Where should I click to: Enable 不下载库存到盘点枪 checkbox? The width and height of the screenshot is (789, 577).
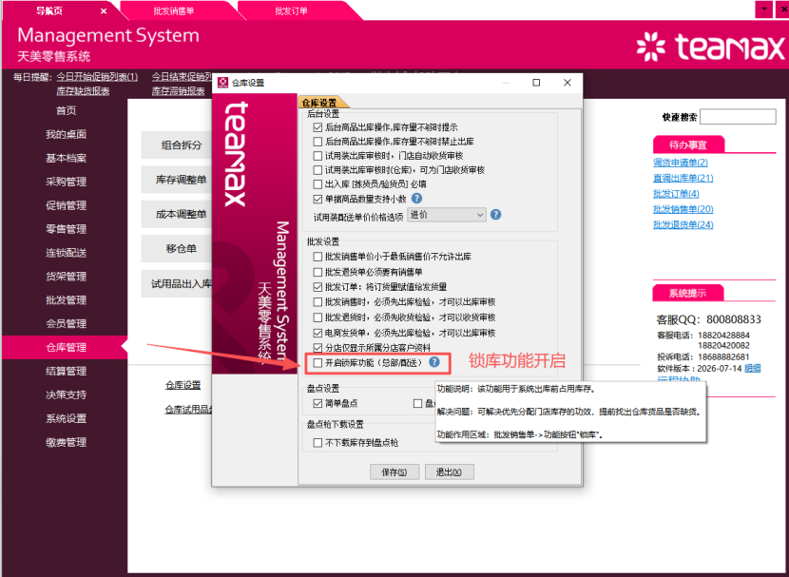[x=318, y=443]
